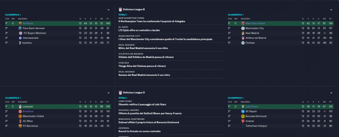Viewport: 339px width, 137px height.
Task: Click the AS Roma club badge icon
Action: [x=20, y=23]
